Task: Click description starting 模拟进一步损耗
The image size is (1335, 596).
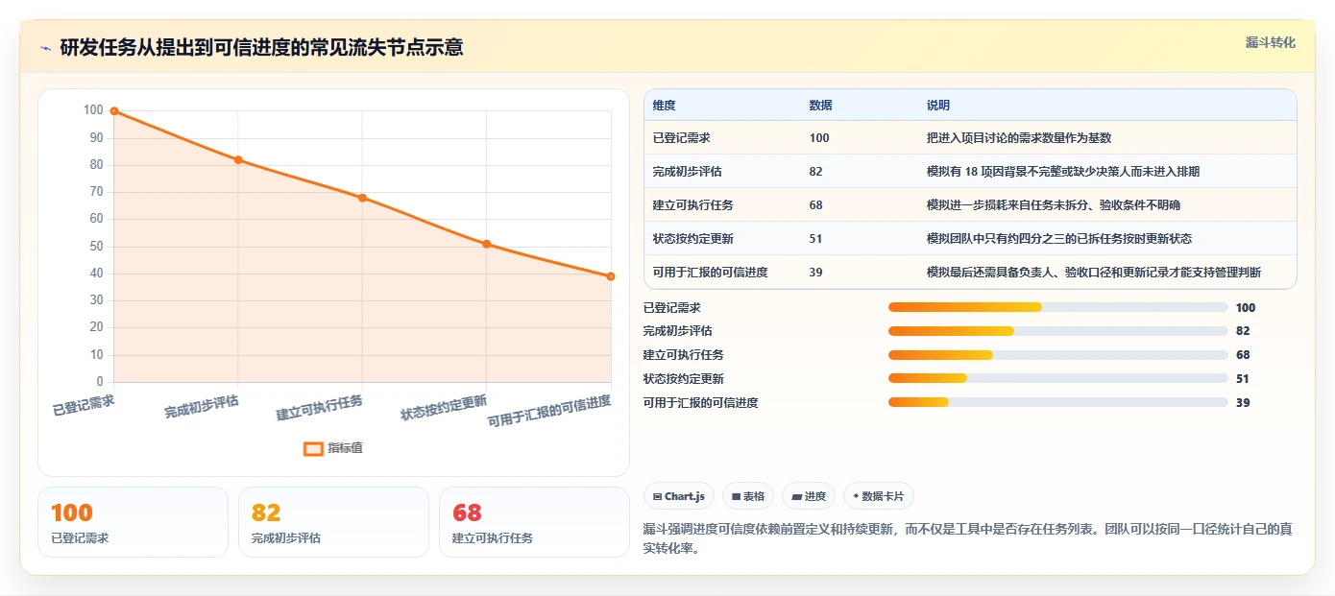Action: 1054,205
